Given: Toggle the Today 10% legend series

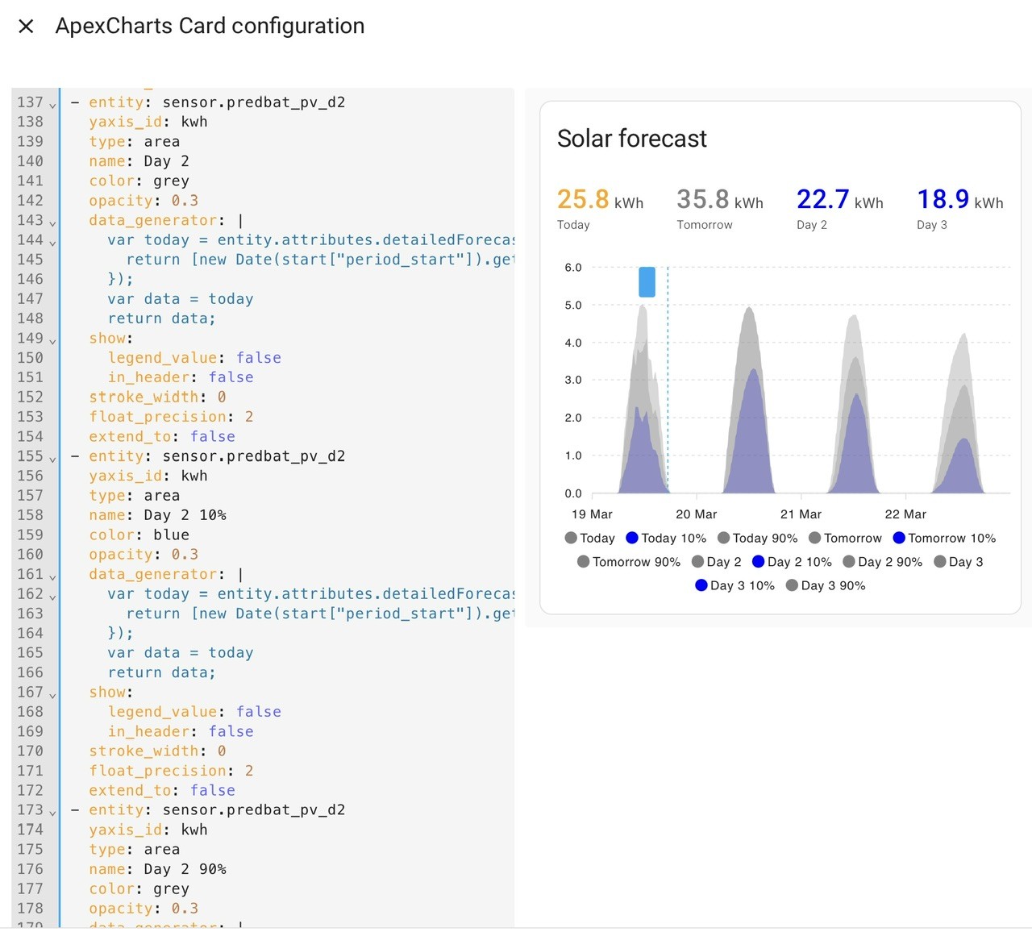Looking at the screenshot, I should click(x=666, y=538).
